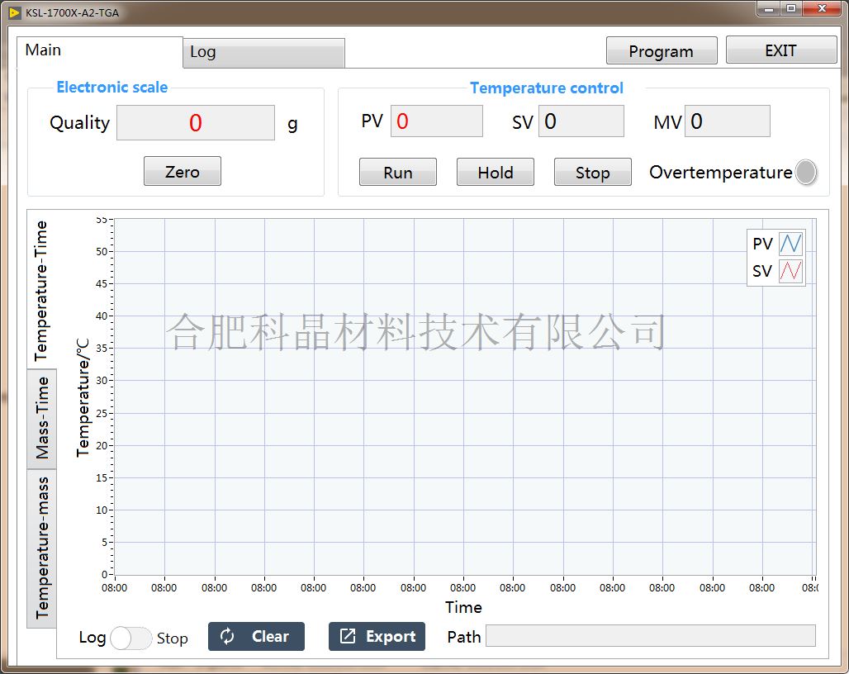Clear the chart data with Clear button
Viewport: 849px width, 674px height.
click(x=256, y=636)
